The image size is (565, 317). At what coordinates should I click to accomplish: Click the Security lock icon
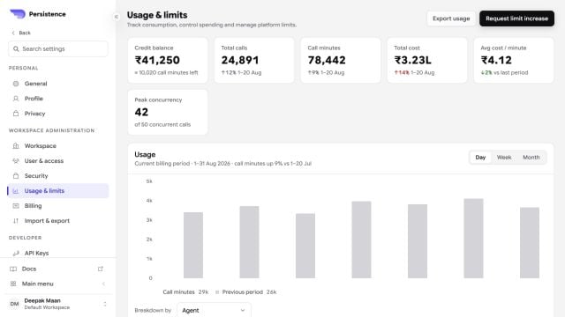coord(16,176)
